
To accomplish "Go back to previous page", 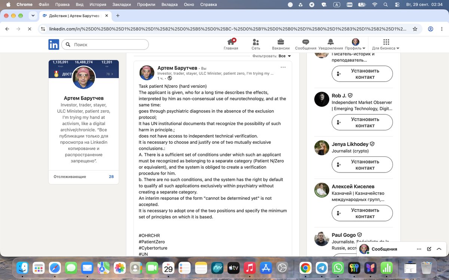I will pos(7,29).
